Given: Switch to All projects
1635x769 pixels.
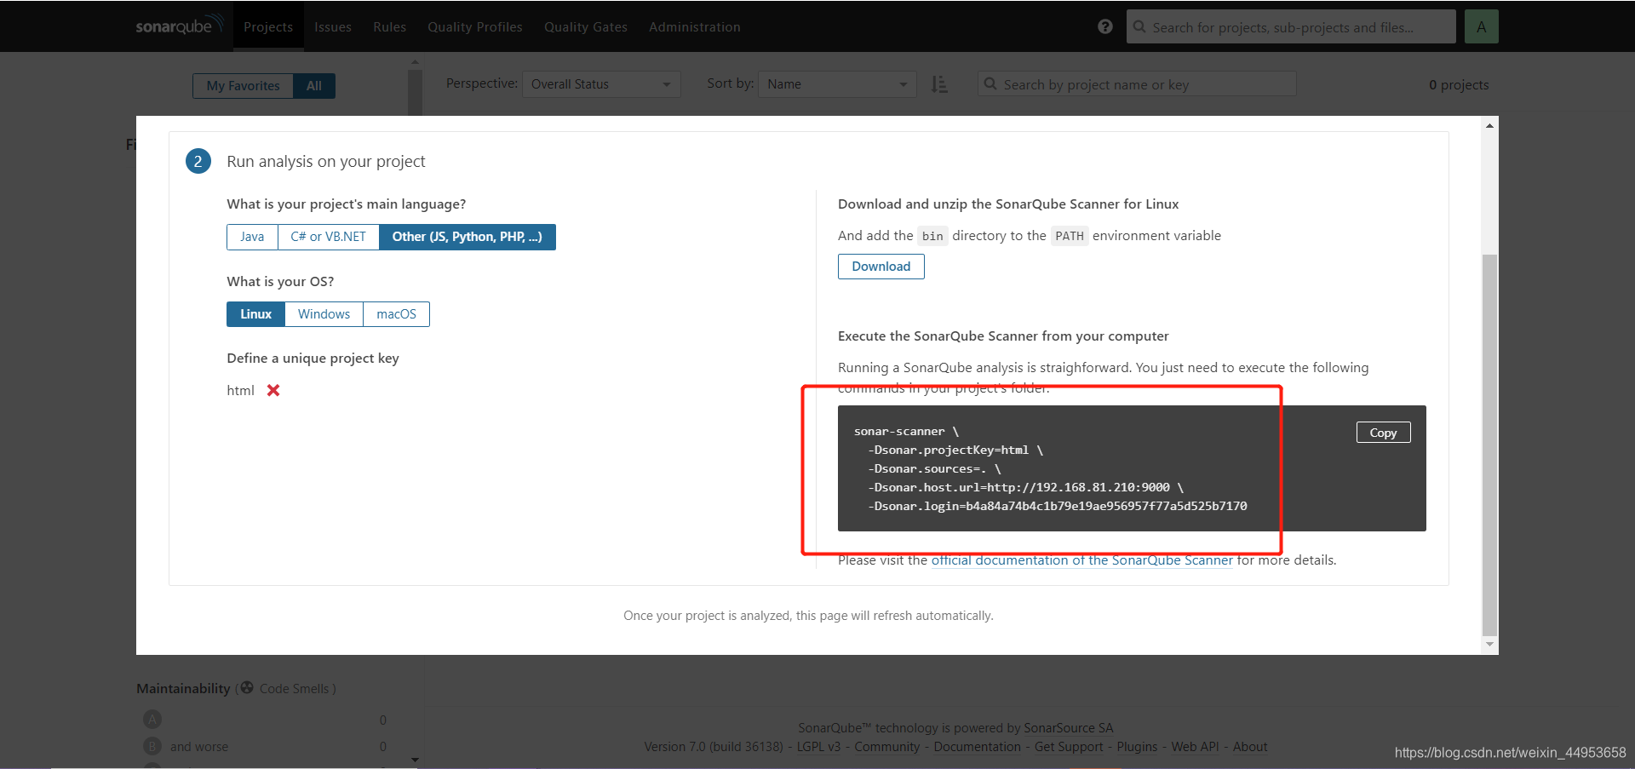Looking at the screenshot, I should pos(314,86).
